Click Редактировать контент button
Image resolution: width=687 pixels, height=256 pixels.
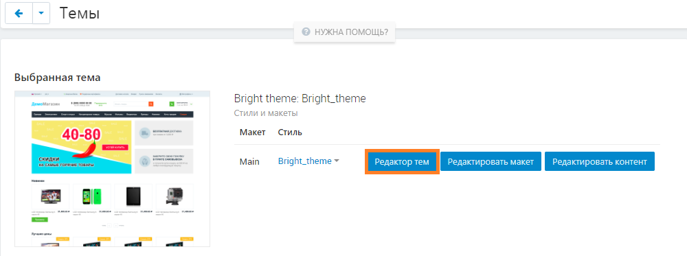point(599,162)
